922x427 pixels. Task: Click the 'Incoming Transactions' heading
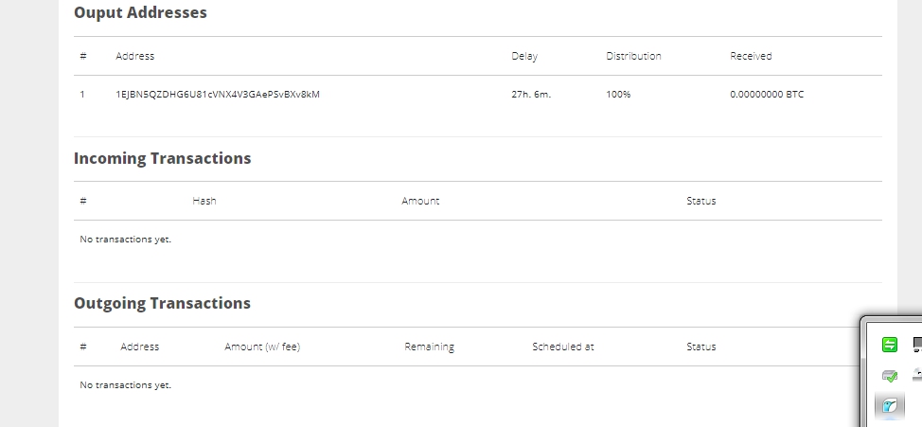(162, 158)
